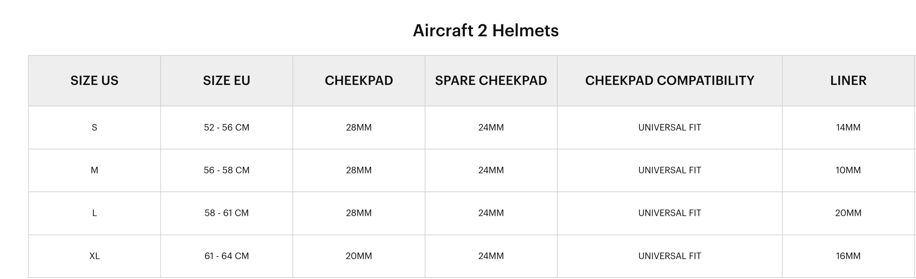Select the SIZE US column header
This screenshot has height=279, width=916.
[94, 81]
